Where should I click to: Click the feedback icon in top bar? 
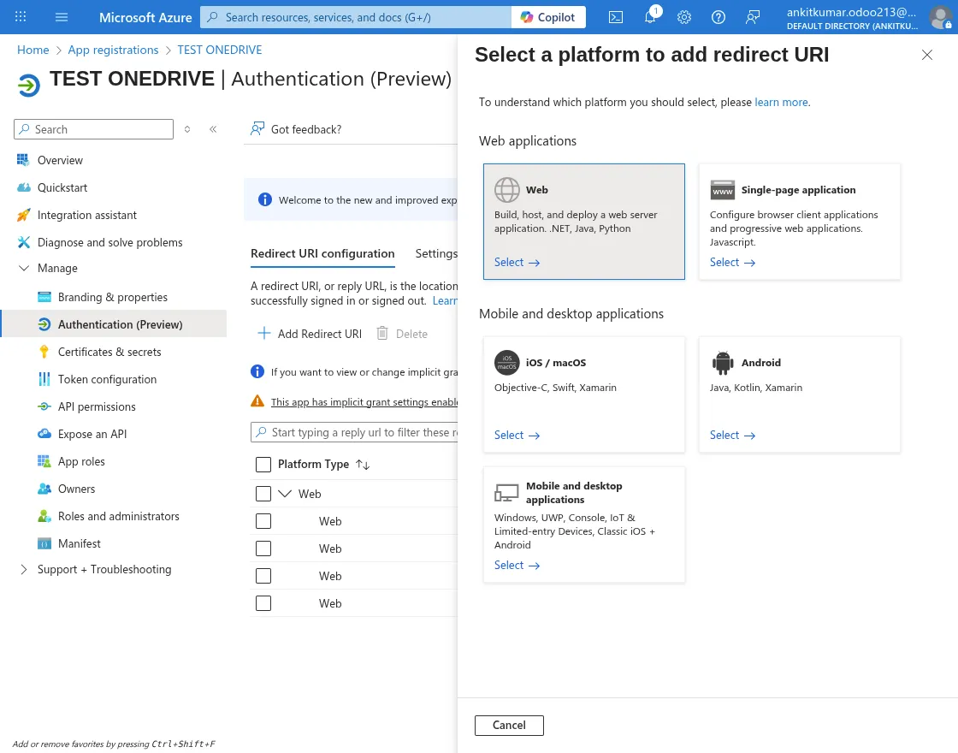tap(753, 17)
